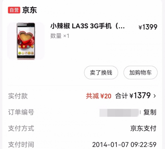
Task: Tap the red 自营 badge
Action: [14, 10]
